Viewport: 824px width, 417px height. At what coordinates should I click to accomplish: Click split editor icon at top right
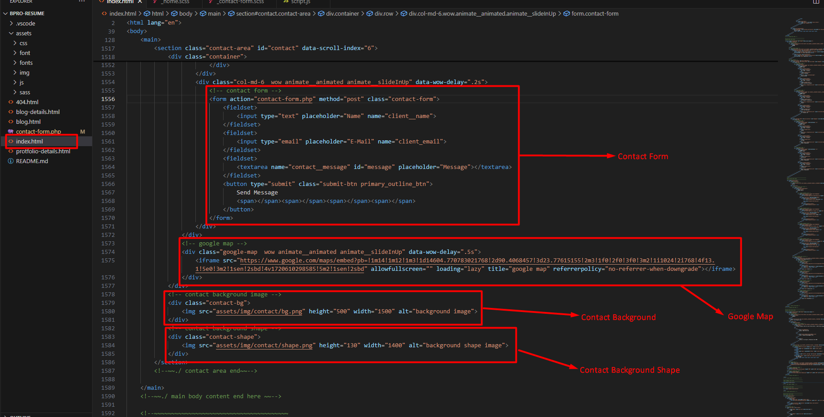[816, 1]
